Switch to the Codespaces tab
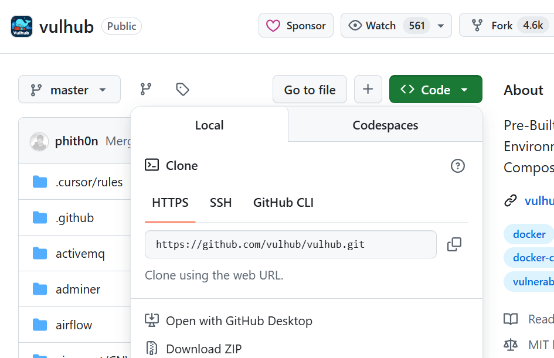This screenshot has width=554, height=358. 385,125
